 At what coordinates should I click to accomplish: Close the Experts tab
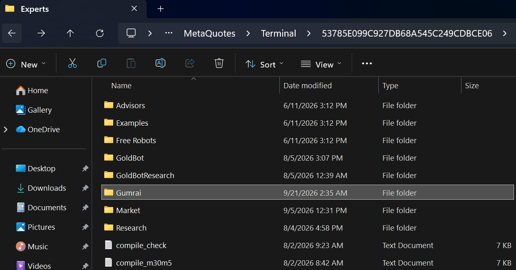pos(134,9)
